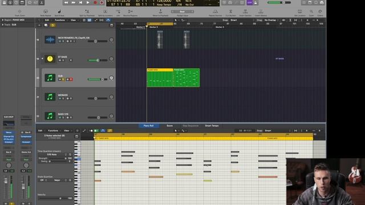Start playback with the Play button

click(x=88, y=2)
